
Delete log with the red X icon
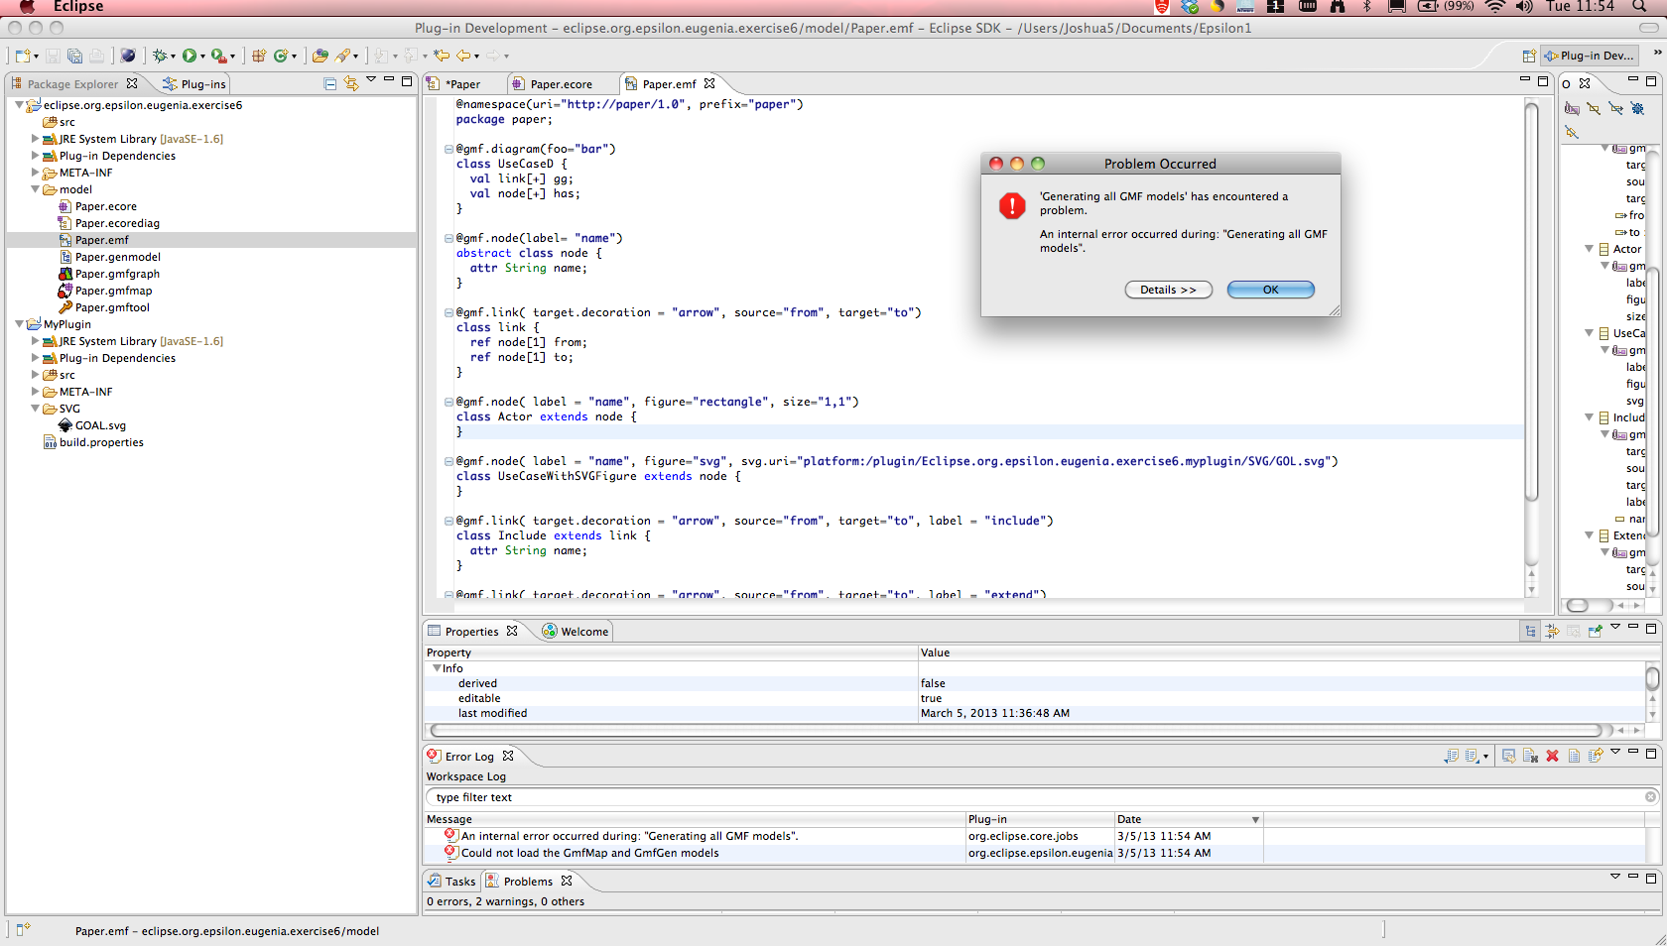coord(1552,757)
